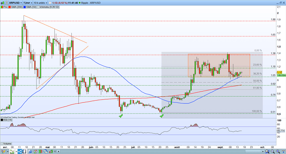Screen dimensions: 286x154
Task: Open the XRPUSD symbol dropdown
Action: click(15, 3)
